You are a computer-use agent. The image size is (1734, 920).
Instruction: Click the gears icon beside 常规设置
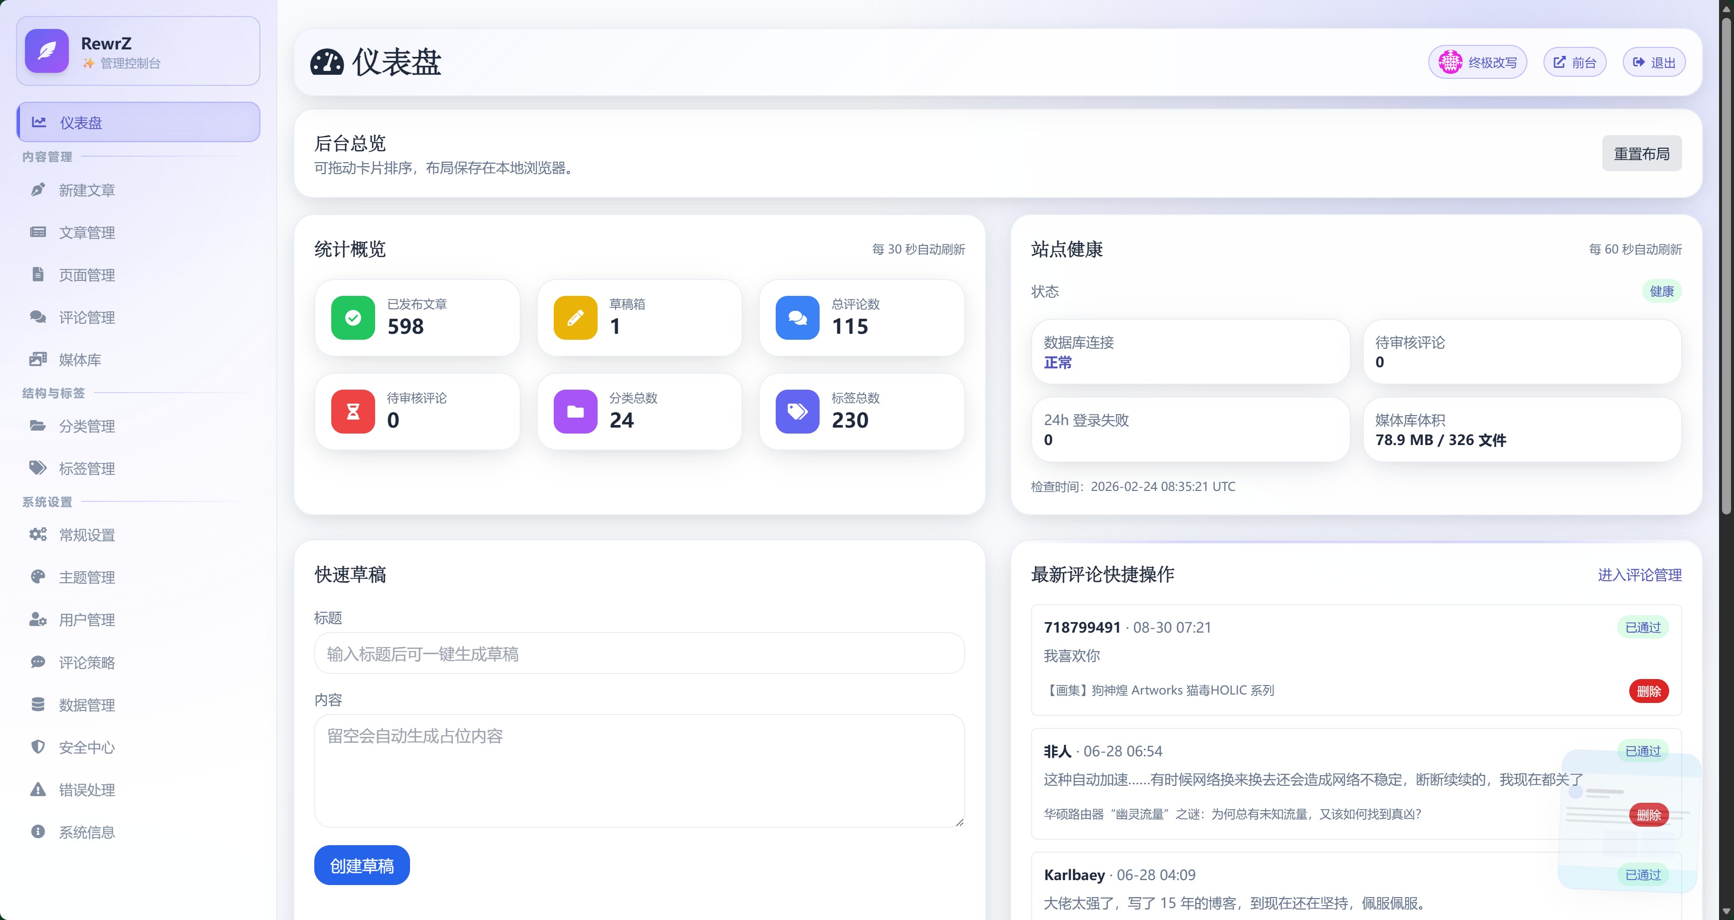[38, 534]
